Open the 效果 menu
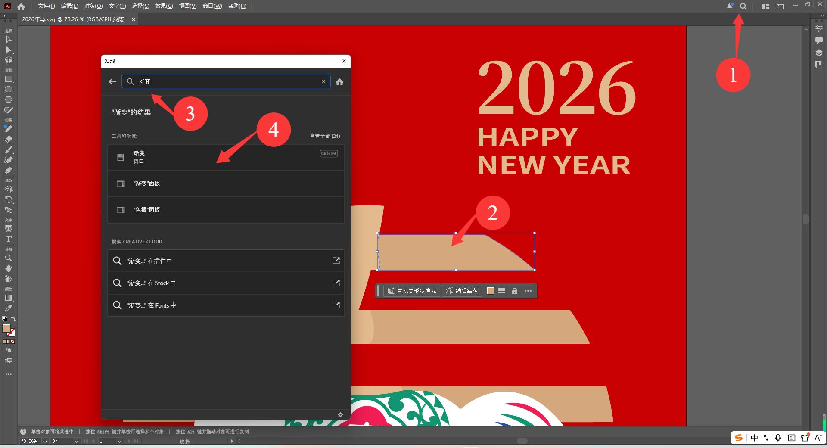Viewport: 827px width, 448px height. point(164,6)
